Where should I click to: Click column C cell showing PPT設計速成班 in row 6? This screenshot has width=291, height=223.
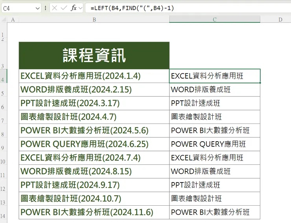[x=214, y=103]
